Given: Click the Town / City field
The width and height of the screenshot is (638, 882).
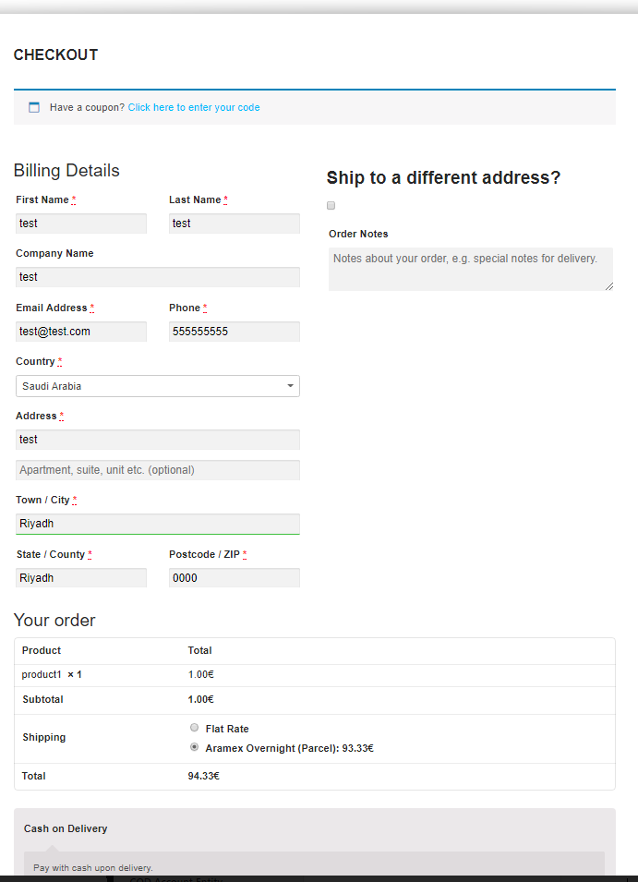Looking at the screenshot, I should pos(157,524).
